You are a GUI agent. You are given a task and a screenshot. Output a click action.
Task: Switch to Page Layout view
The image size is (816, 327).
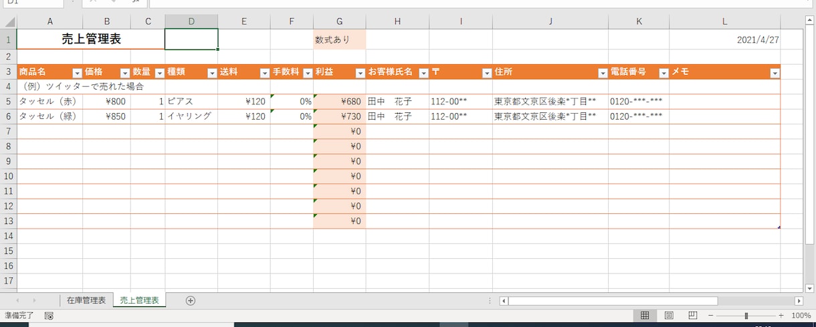click(x=669, y=316)
